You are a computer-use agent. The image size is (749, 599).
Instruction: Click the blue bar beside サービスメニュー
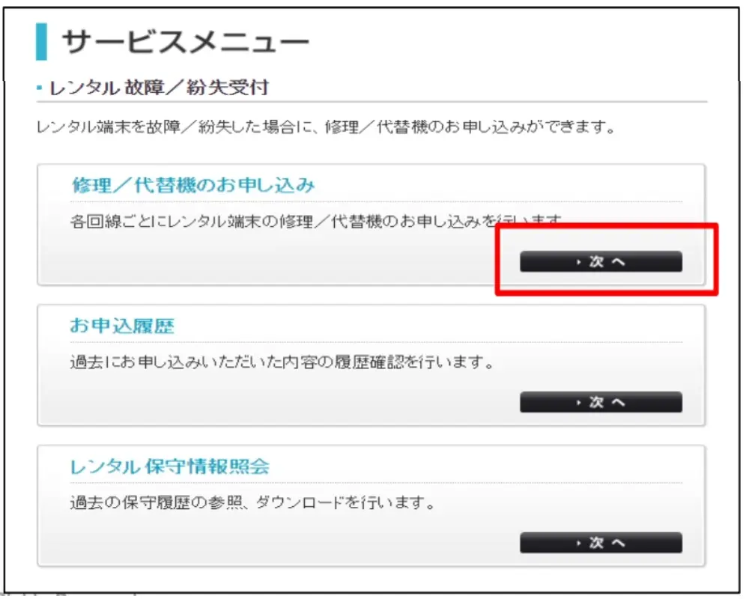pos(41,42)
